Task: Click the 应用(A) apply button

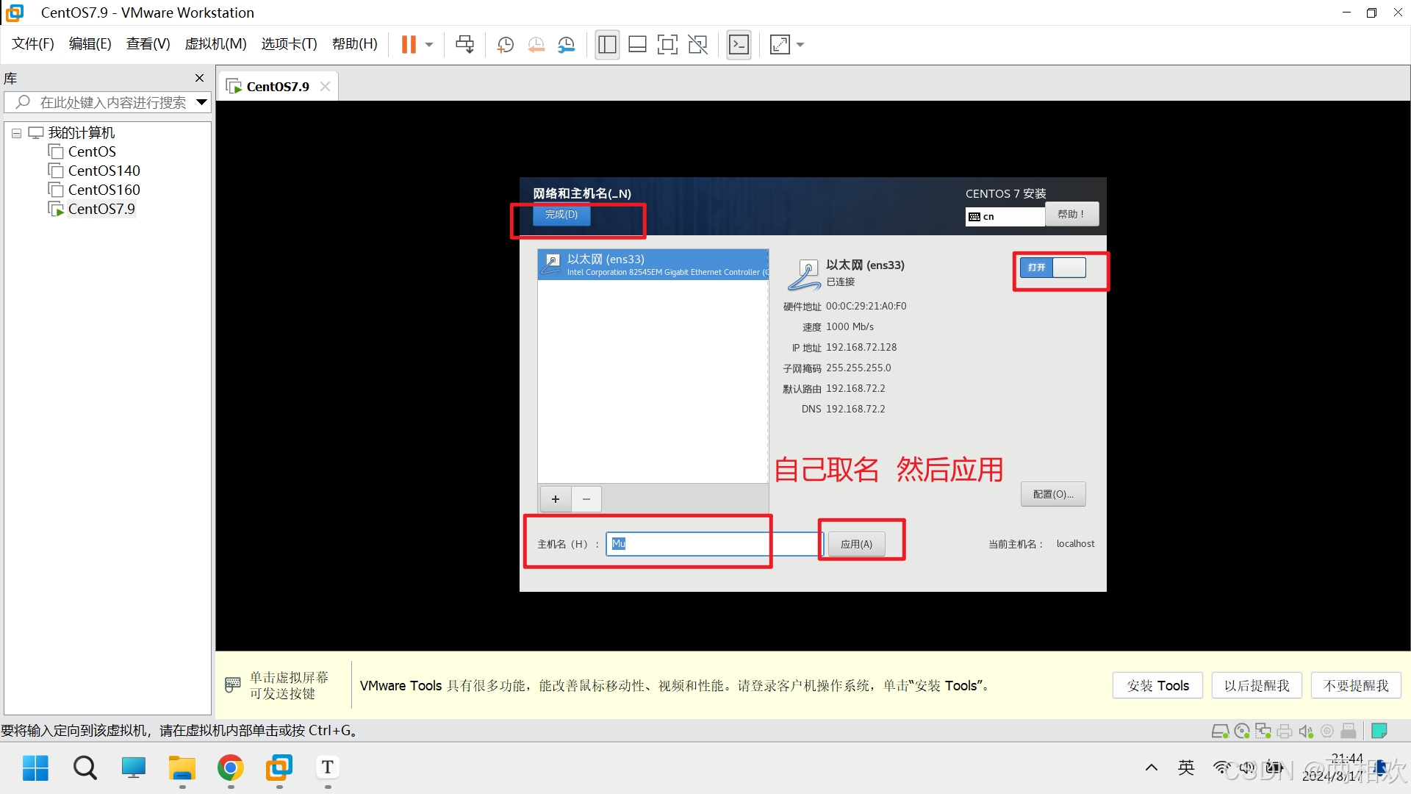Action: click(x=856, y=544)
